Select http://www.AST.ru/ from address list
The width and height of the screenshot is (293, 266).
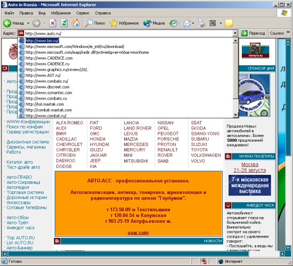click(126, 75)
